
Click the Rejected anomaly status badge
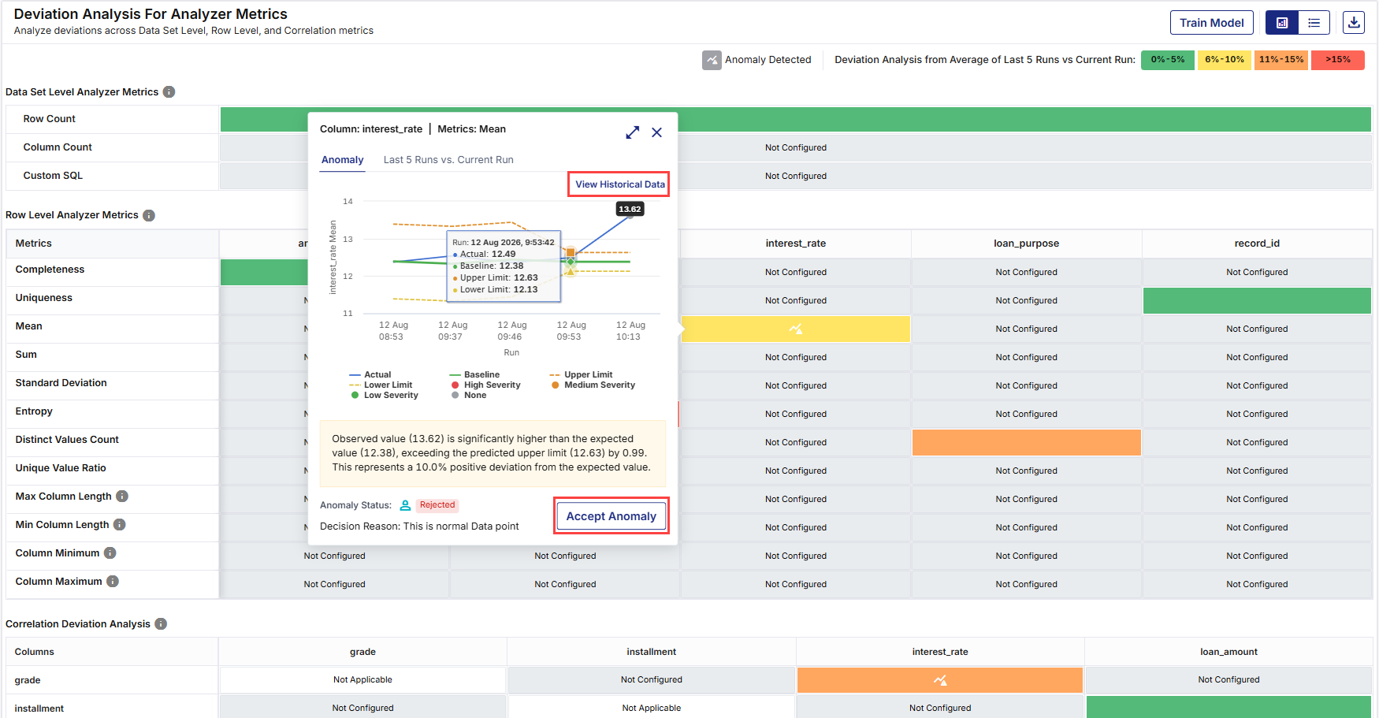coord(437,505)
